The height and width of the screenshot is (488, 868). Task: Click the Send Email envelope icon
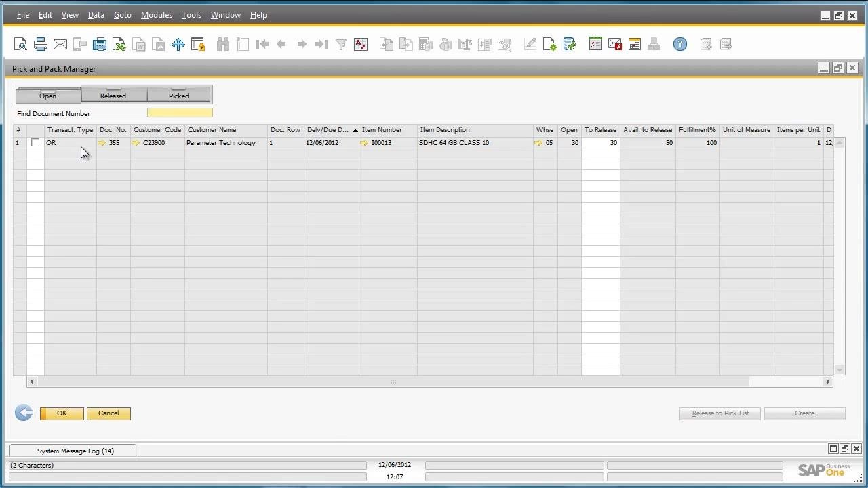pos(60,45)
